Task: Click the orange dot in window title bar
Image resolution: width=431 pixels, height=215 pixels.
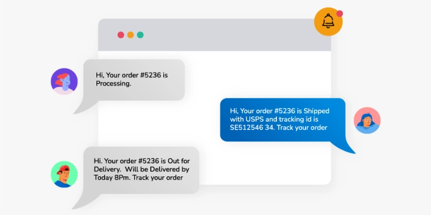Action: click(130, 35)
